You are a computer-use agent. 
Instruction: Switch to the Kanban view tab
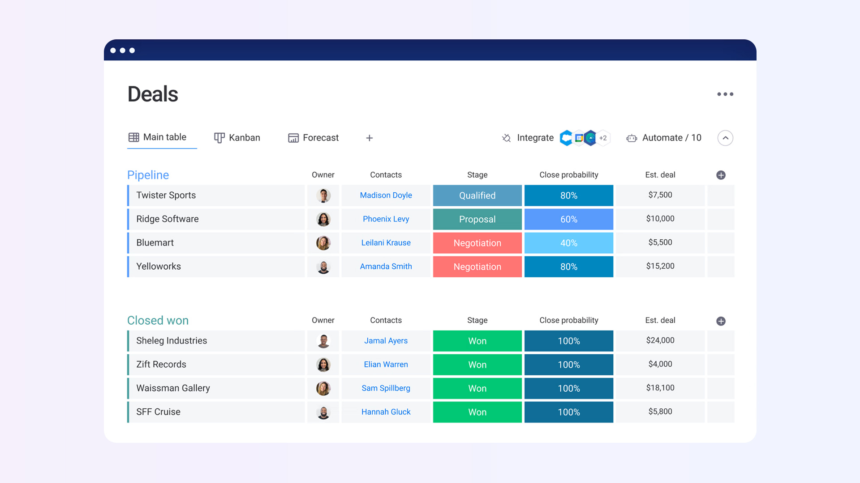pos(237,138)
